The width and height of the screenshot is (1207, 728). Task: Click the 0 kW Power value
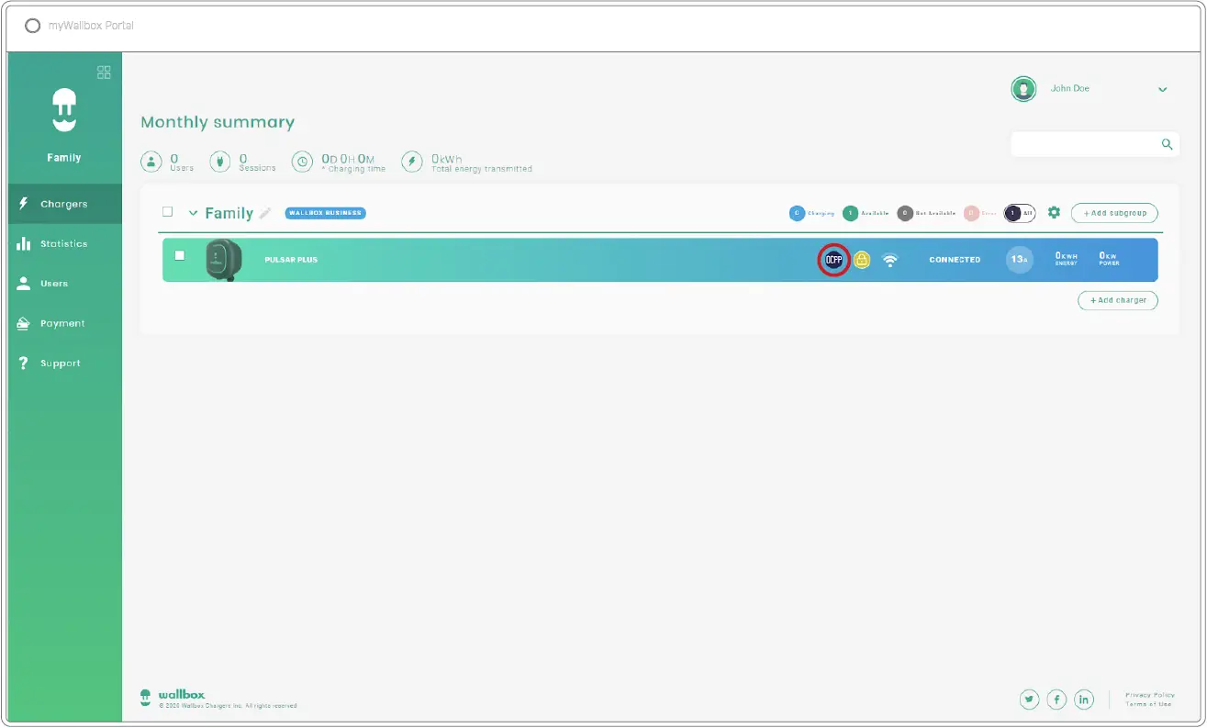tap(1109, 259)
